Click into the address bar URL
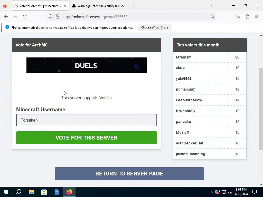This screenshot has height=197, width=263. click(x=95, y=17)
